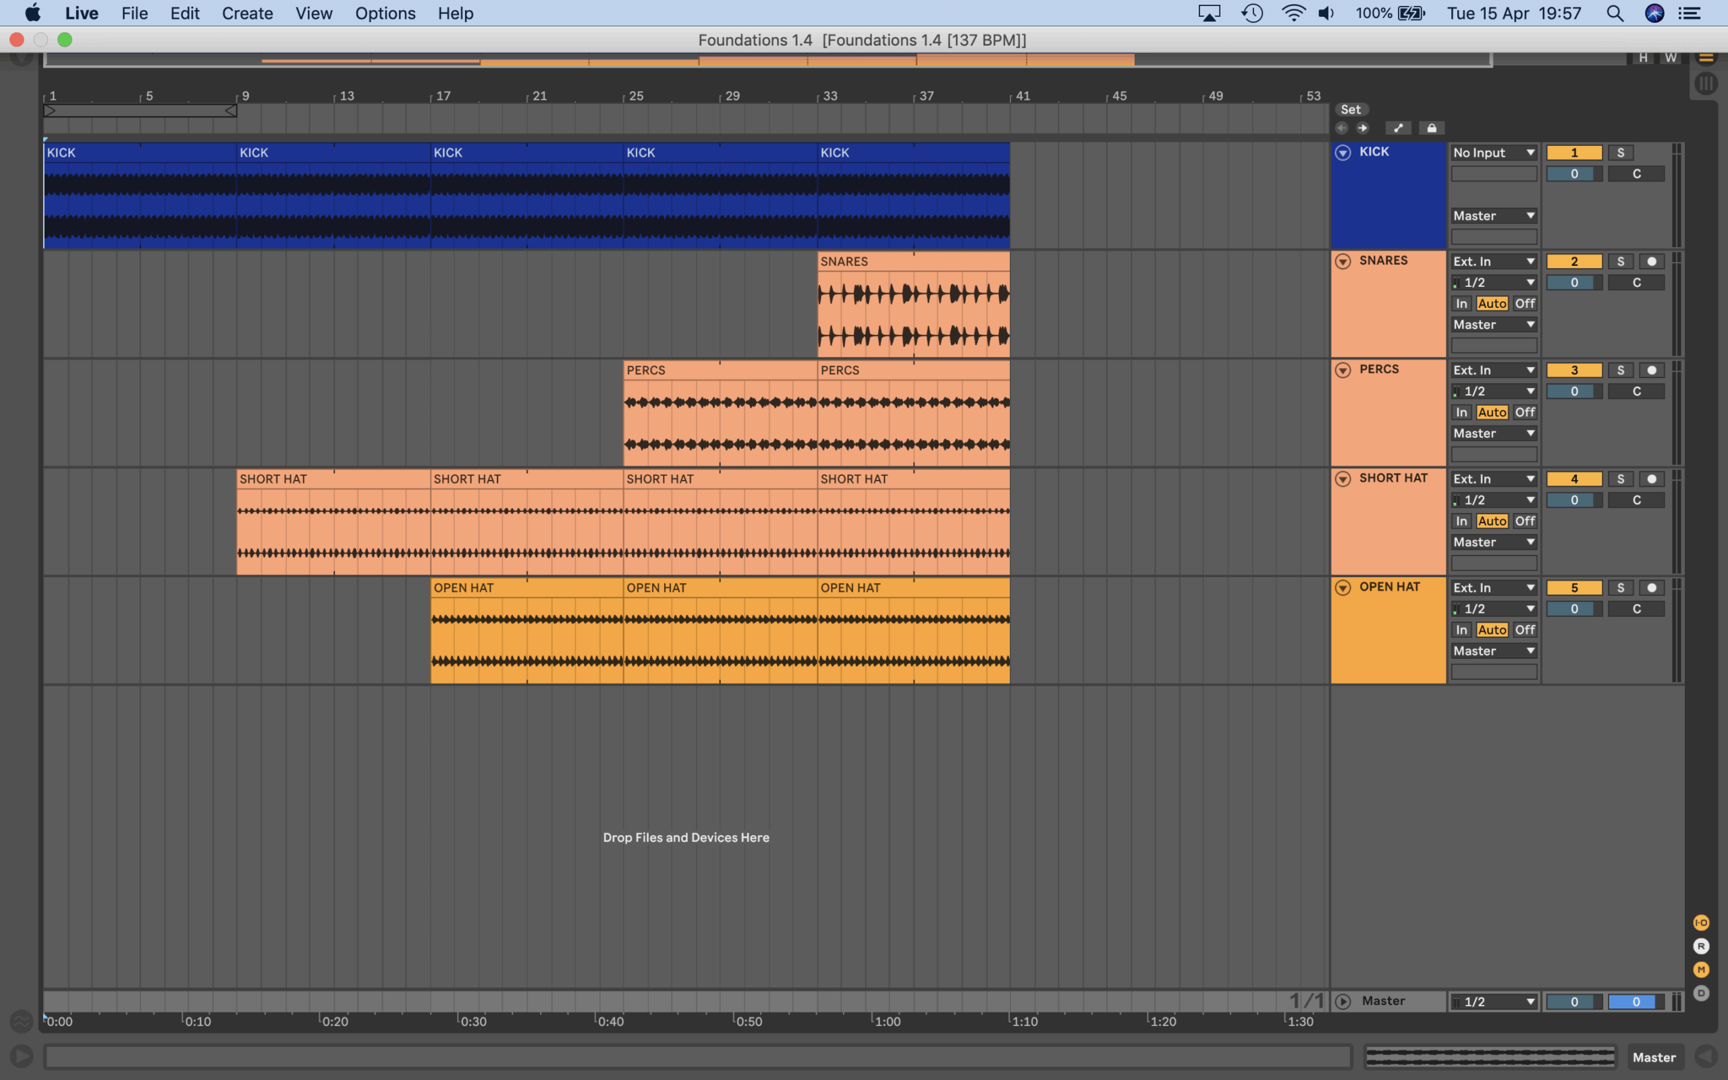The height and width of the screenshot is (1080, 1728).
Task: Click the automation mode icon beside lock
Action: [1398, 128]
